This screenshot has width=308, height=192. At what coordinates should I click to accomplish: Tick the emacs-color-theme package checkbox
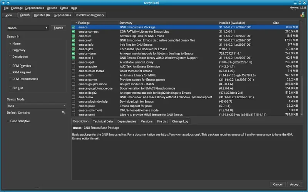click(x=73, y=71)
